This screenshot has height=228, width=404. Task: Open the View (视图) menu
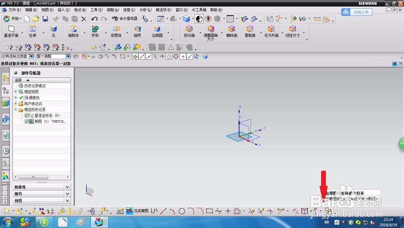[x=47, y=10]
